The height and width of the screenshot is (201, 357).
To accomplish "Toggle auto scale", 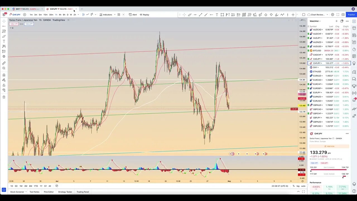I will [x=303, y=186].
